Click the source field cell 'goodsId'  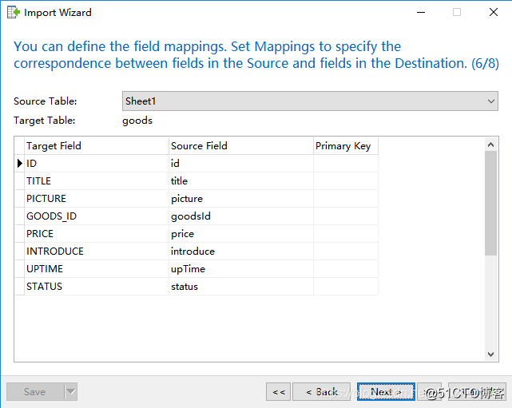241,216
